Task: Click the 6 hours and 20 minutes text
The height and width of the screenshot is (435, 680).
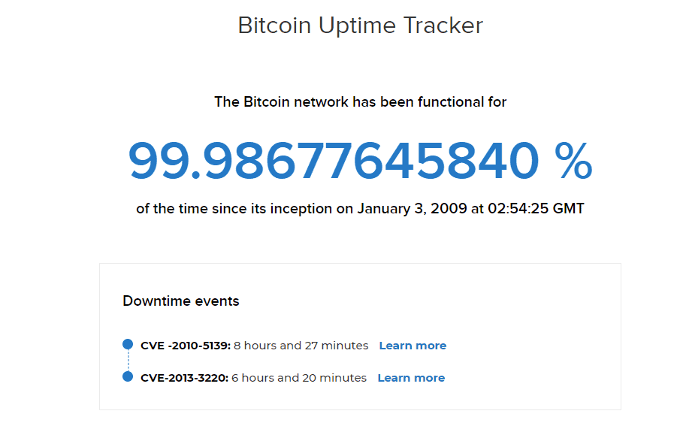Action: click(299, 378)
